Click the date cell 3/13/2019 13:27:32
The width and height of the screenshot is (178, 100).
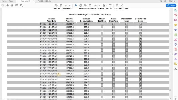click(x=48, y=74)
